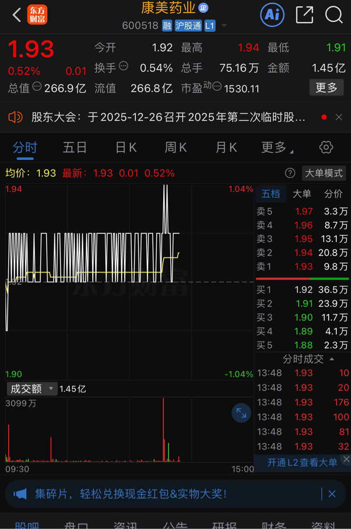Tap the 买2 row at 1.91

tap(302, 304)
